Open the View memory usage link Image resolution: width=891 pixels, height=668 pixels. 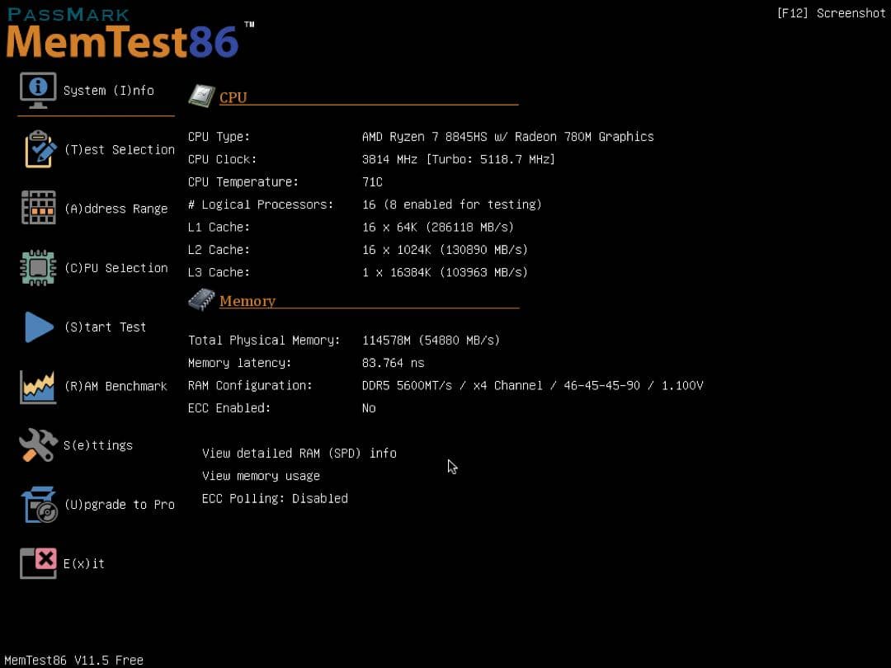point(261,476)
